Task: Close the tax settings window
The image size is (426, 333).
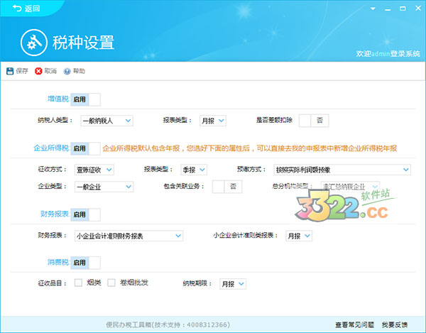Action: [x=418, y=9]
